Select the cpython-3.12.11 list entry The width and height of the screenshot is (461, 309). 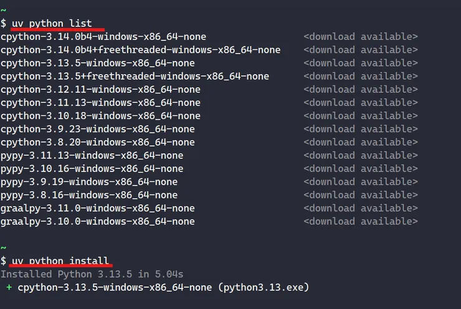(x=100, y=90)
